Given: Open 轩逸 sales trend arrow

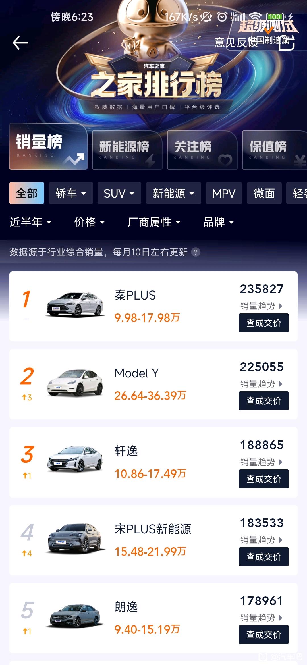Looking at the screenshot, I should coord(281,462).
